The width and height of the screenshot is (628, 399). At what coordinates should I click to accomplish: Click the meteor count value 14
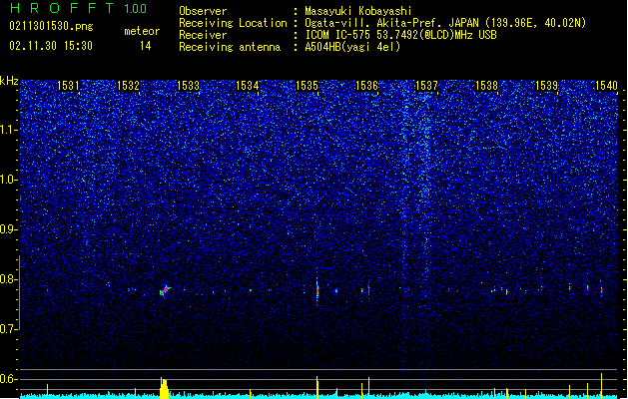point(146,46)
